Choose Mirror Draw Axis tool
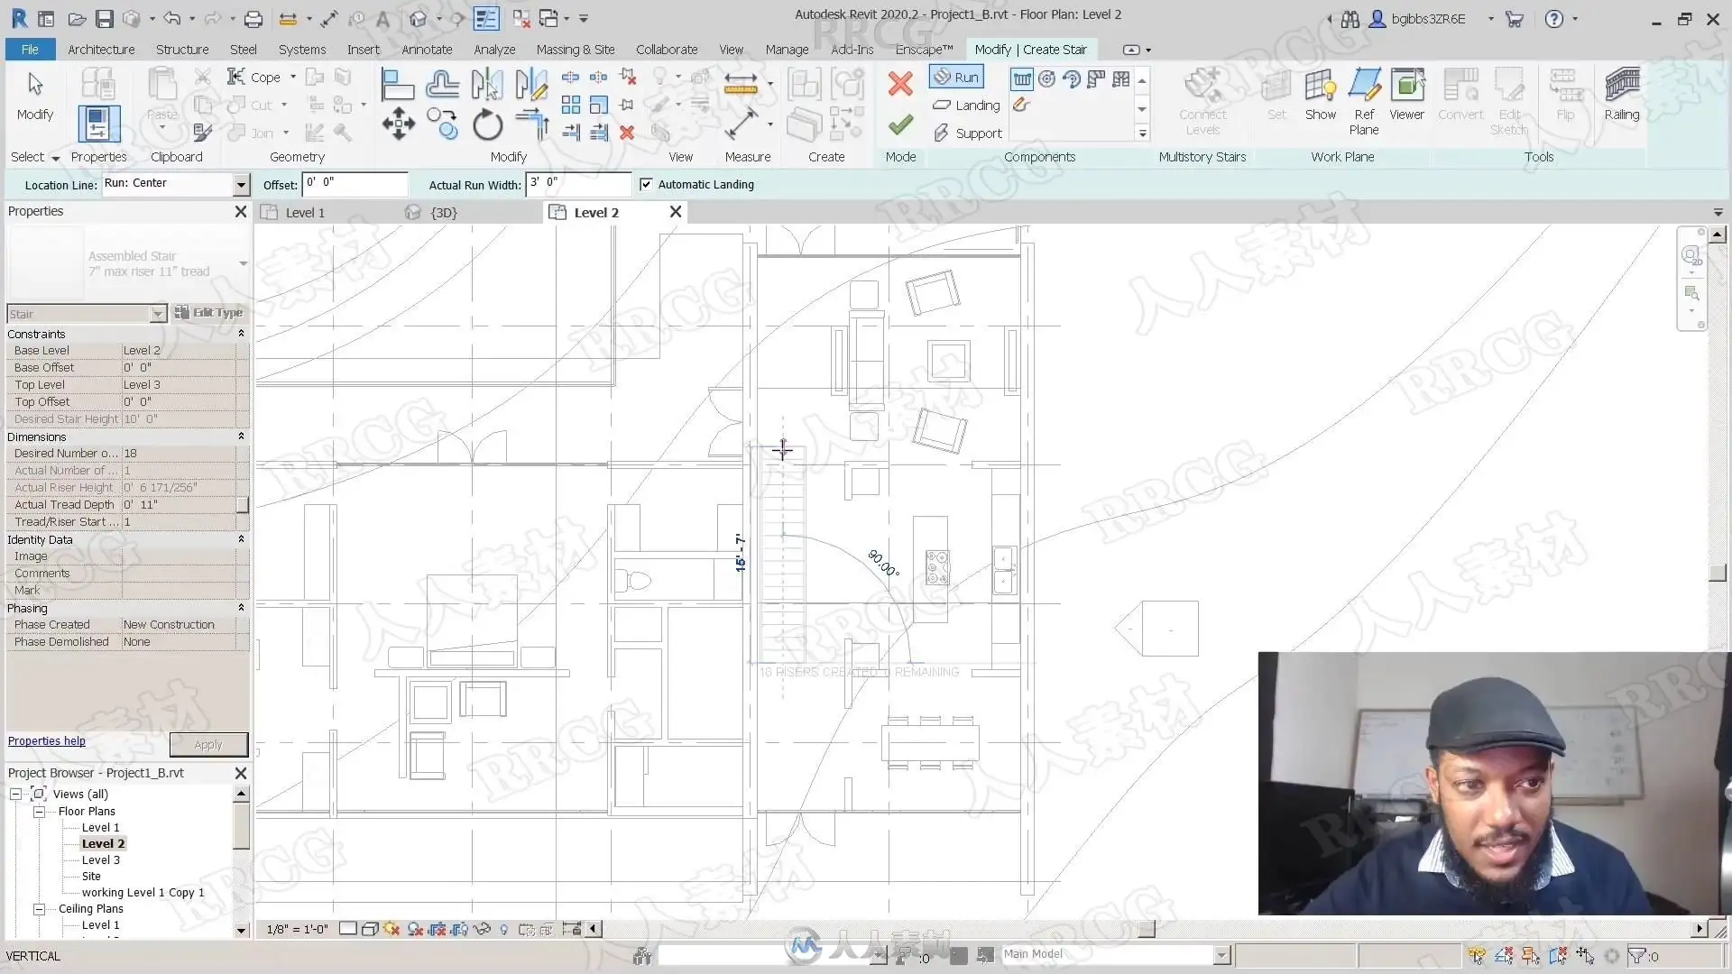1732x974 pixels. (531, 85)
